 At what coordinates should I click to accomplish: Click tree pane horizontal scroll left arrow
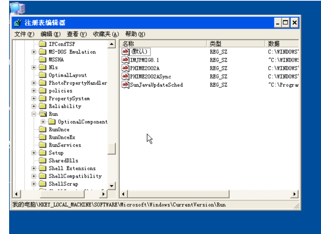coord(17,194)
